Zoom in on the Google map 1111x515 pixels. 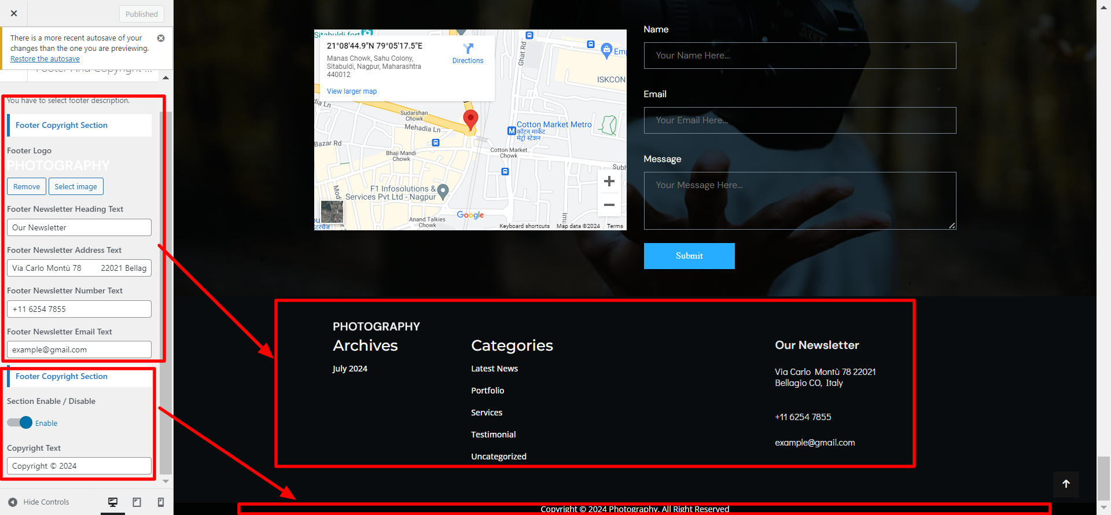pos(609,182)
